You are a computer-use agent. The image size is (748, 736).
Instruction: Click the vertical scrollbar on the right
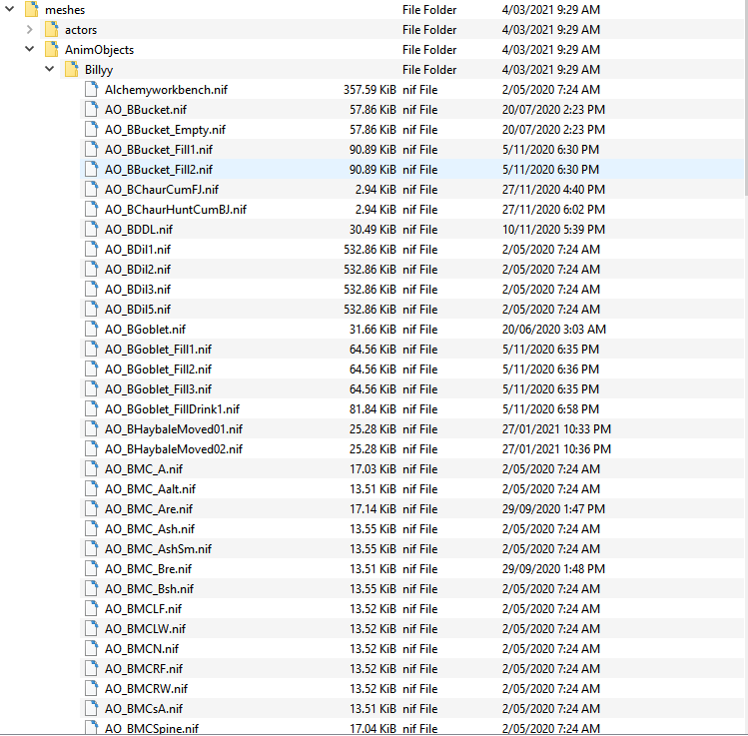[x=746, y=96]
